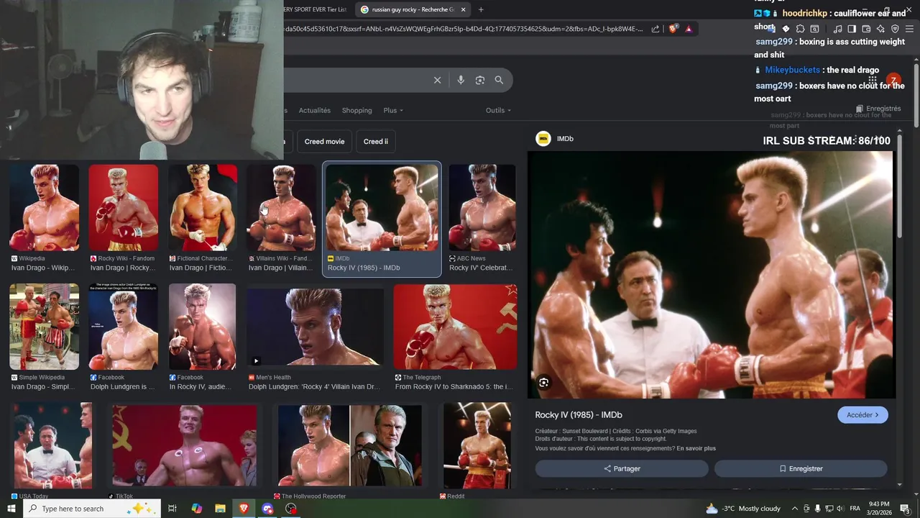Select the 'russian guy rocky' browser tab
This screenshot has width=920, height=518.
point(413,9)
